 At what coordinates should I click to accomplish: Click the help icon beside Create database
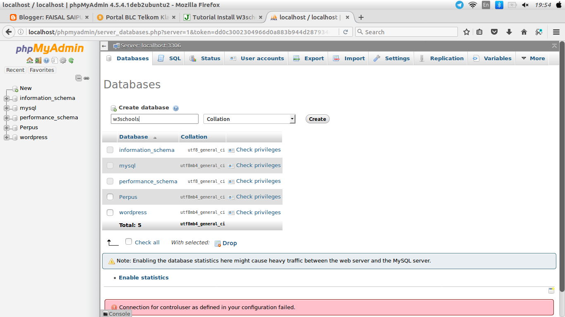(x=176, y=108)
